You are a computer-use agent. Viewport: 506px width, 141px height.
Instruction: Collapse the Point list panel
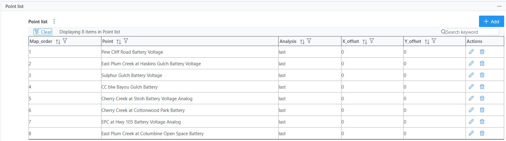click(x=499, y=6)
